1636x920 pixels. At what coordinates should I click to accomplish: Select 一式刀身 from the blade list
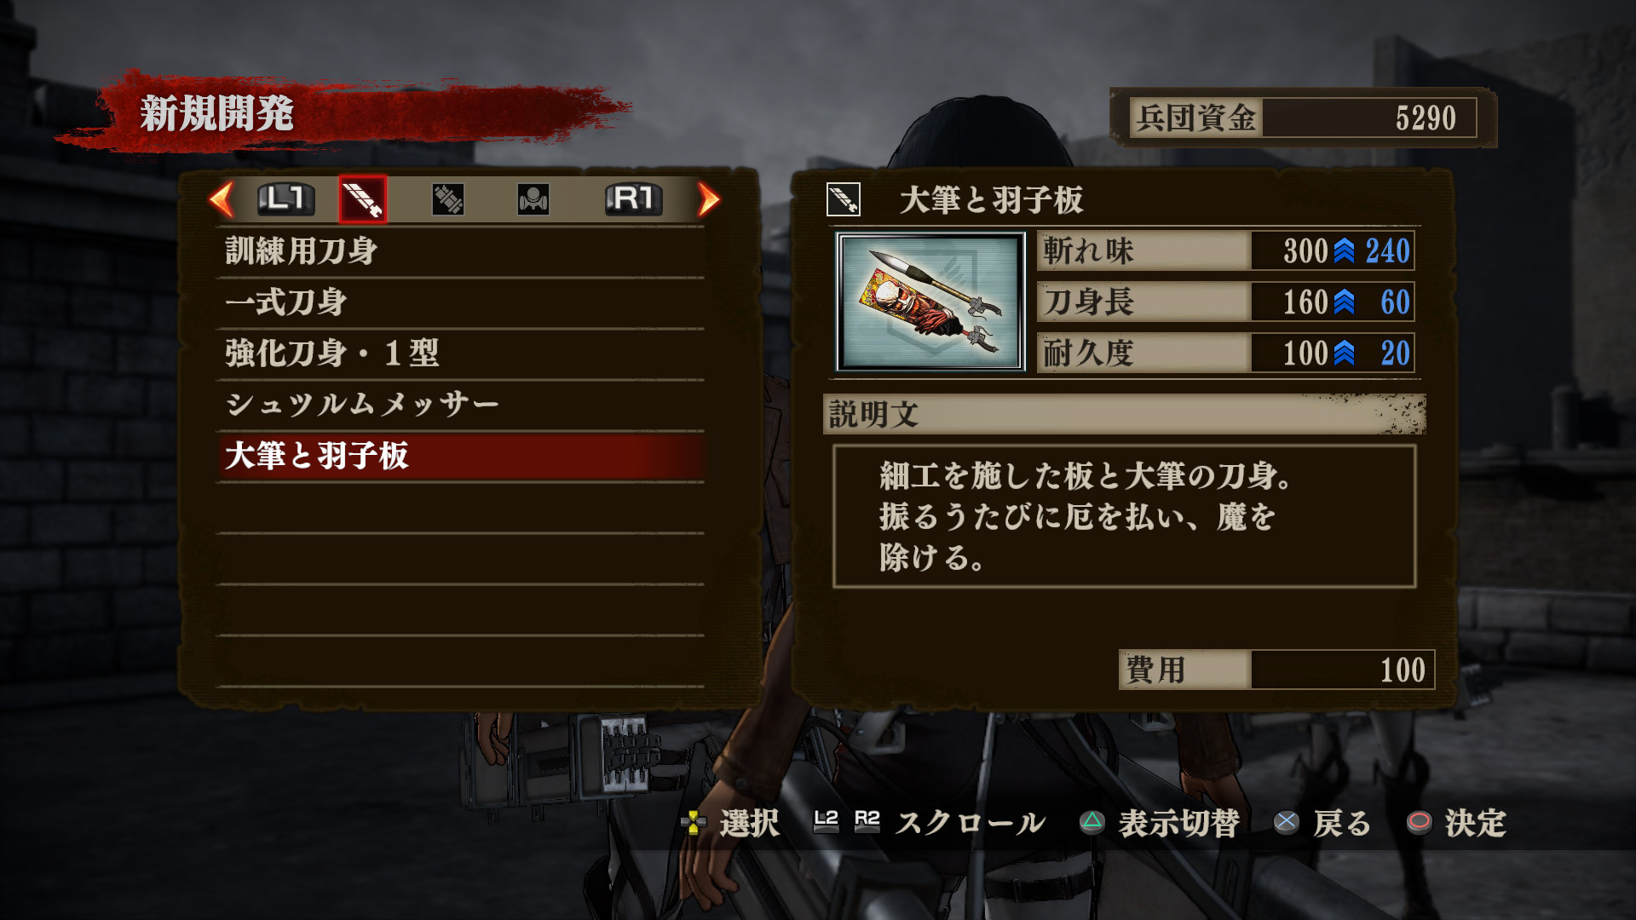click(460, 302)
